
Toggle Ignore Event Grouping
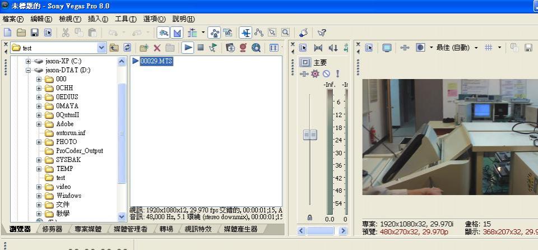(228, 33)
